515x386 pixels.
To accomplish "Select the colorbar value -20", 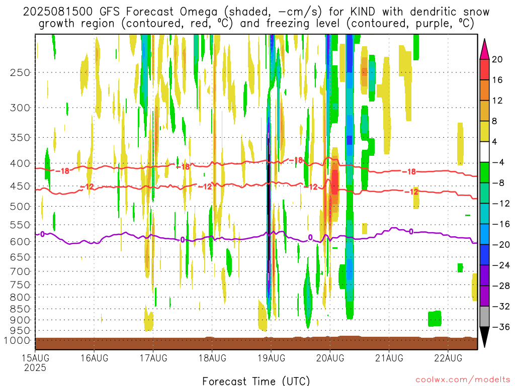I will point(501,245).
